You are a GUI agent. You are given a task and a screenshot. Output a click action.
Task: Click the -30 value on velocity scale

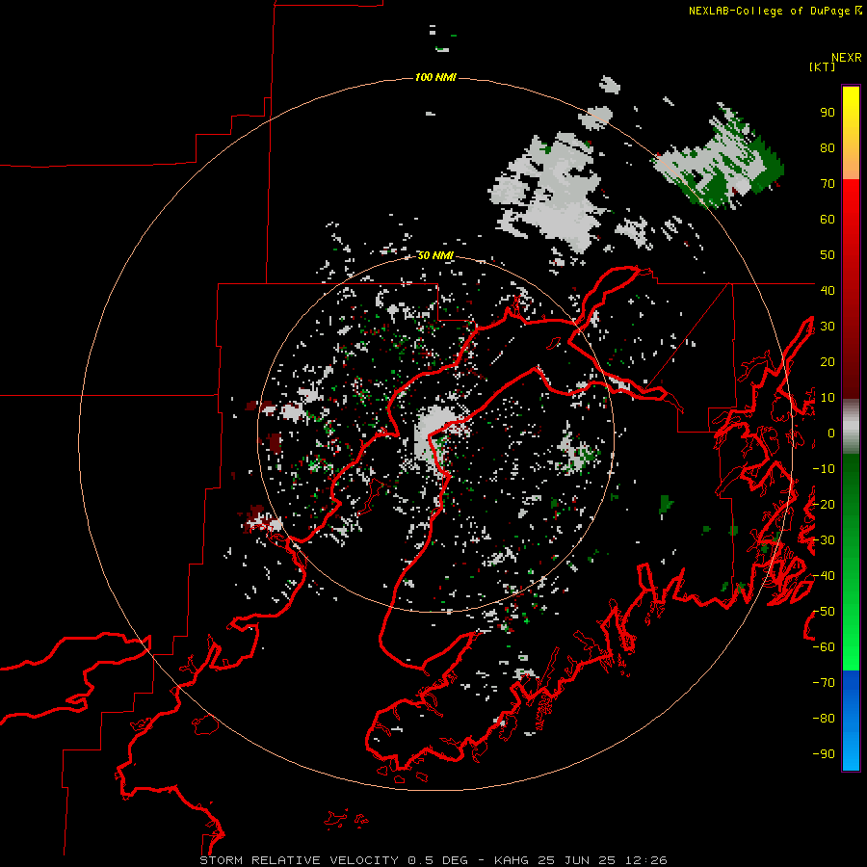pyautogui.click(x=824, y=540)
